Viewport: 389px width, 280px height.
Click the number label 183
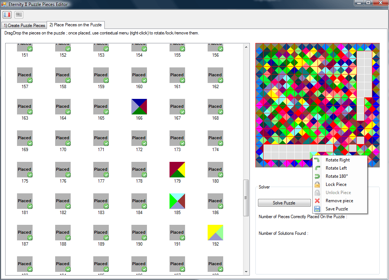(101, 213)
